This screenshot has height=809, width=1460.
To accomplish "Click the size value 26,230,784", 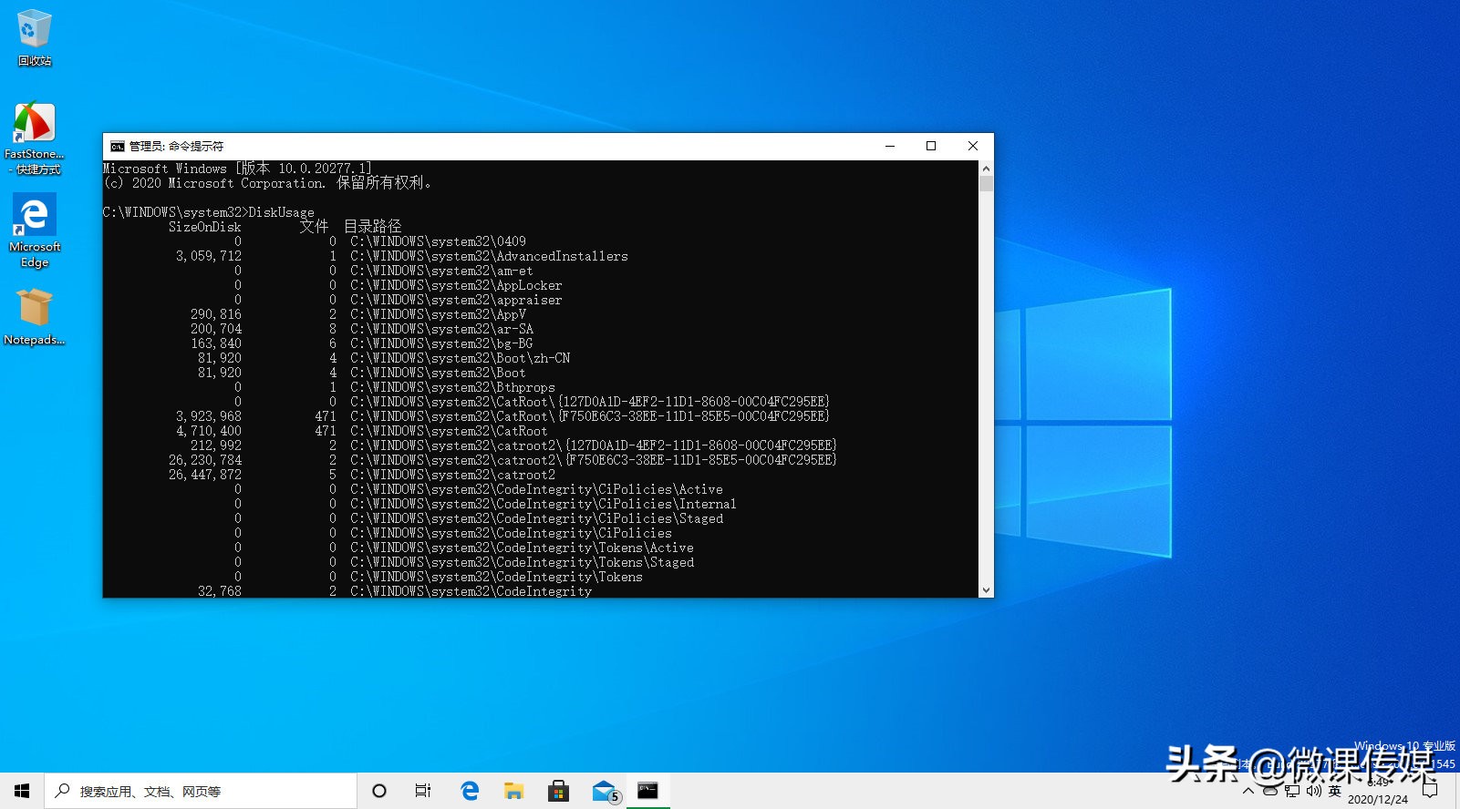I will [204, 460].
